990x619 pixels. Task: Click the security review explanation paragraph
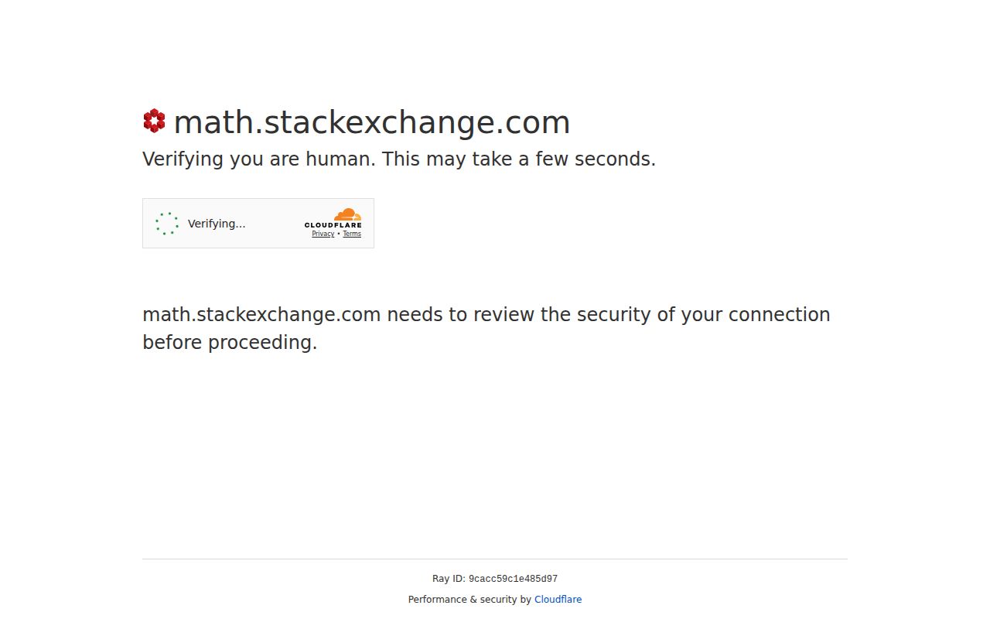pos(486,328)
